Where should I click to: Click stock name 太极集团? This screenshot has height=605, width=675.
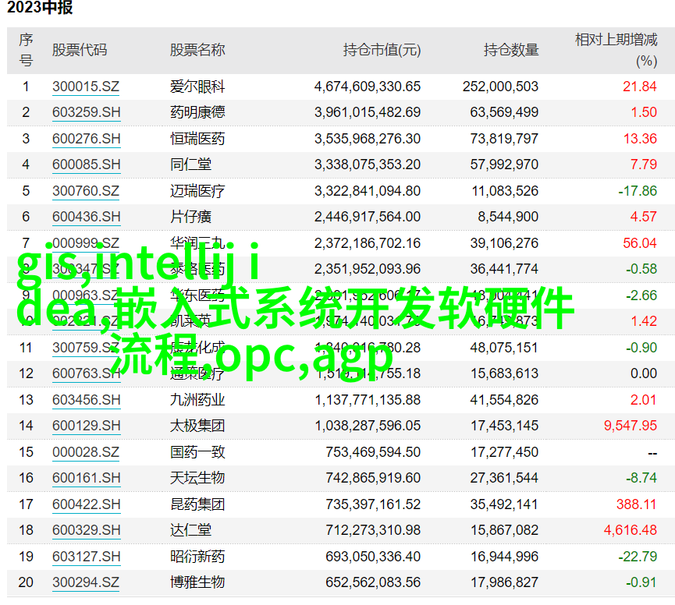tap(197, 426)
